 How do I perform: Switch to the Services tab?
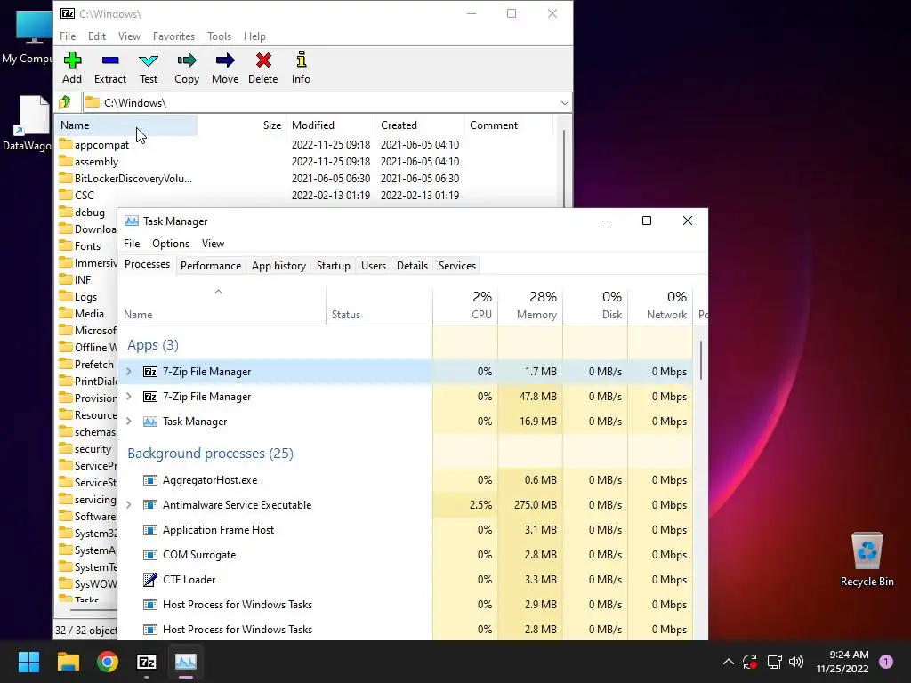point(456,265)
